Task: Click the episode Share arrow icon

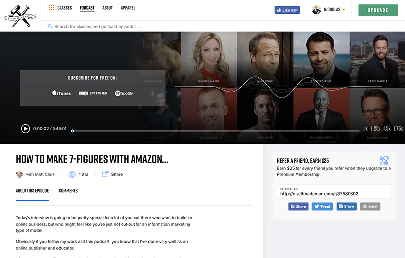Action: point(106,174)
